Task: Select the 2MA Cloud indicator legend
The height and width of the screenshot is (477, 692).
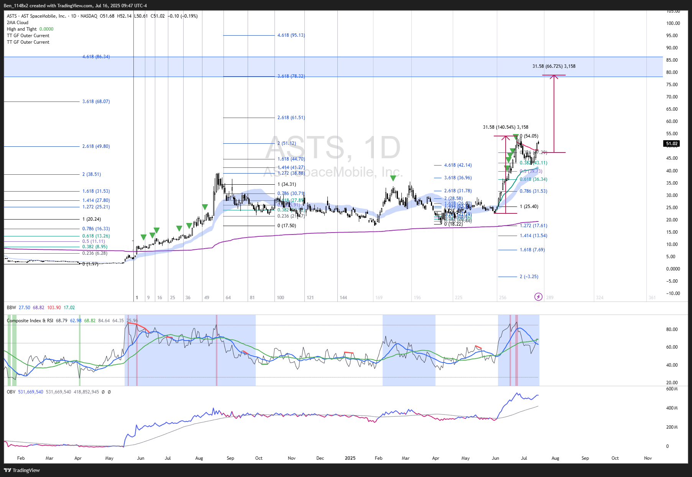Action: click(x=18, y=23)
